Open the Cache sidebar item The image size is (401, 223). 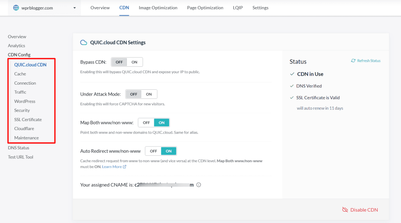pos(20,74)
